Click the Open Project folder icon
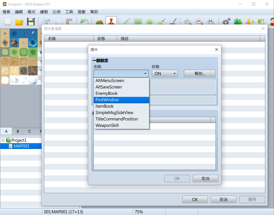The image size is (274, 215). point(19,22)
